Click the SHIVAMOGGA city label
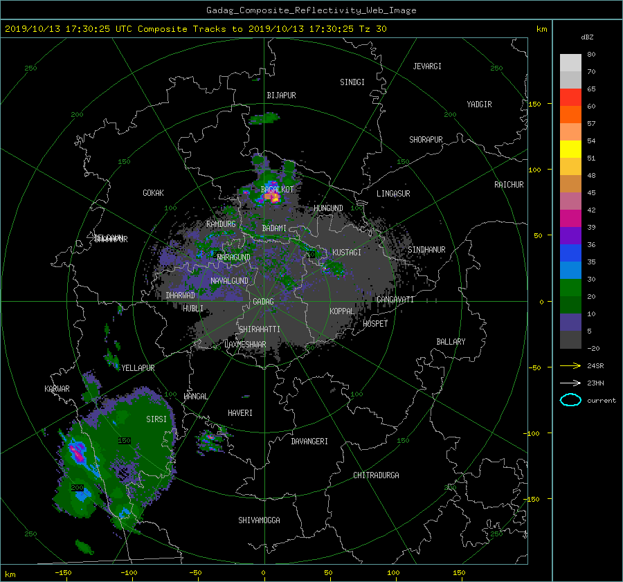 click(x=259, y=520)
